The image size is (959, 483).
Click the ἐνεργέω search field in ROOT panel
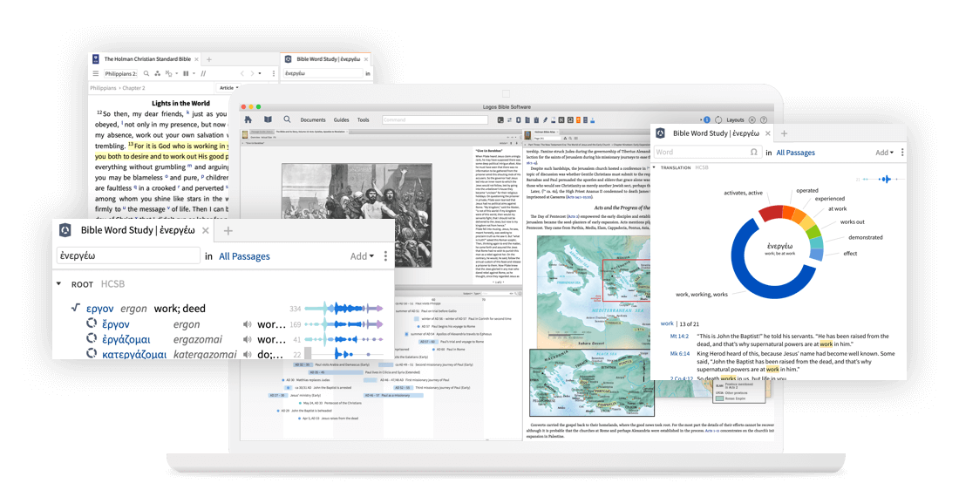[128, 255]
